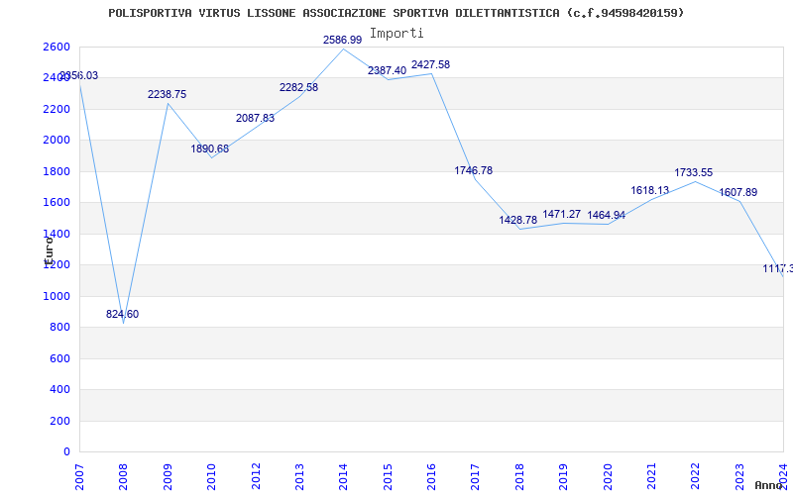Click the data label 2586.99
Image resolution: width=793 pixels, height=495 pixels.
342,40
